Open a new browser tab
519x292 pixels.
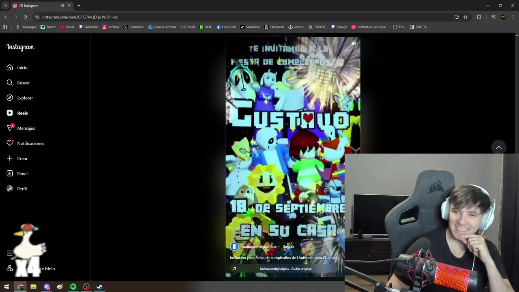tap(79, 5)
